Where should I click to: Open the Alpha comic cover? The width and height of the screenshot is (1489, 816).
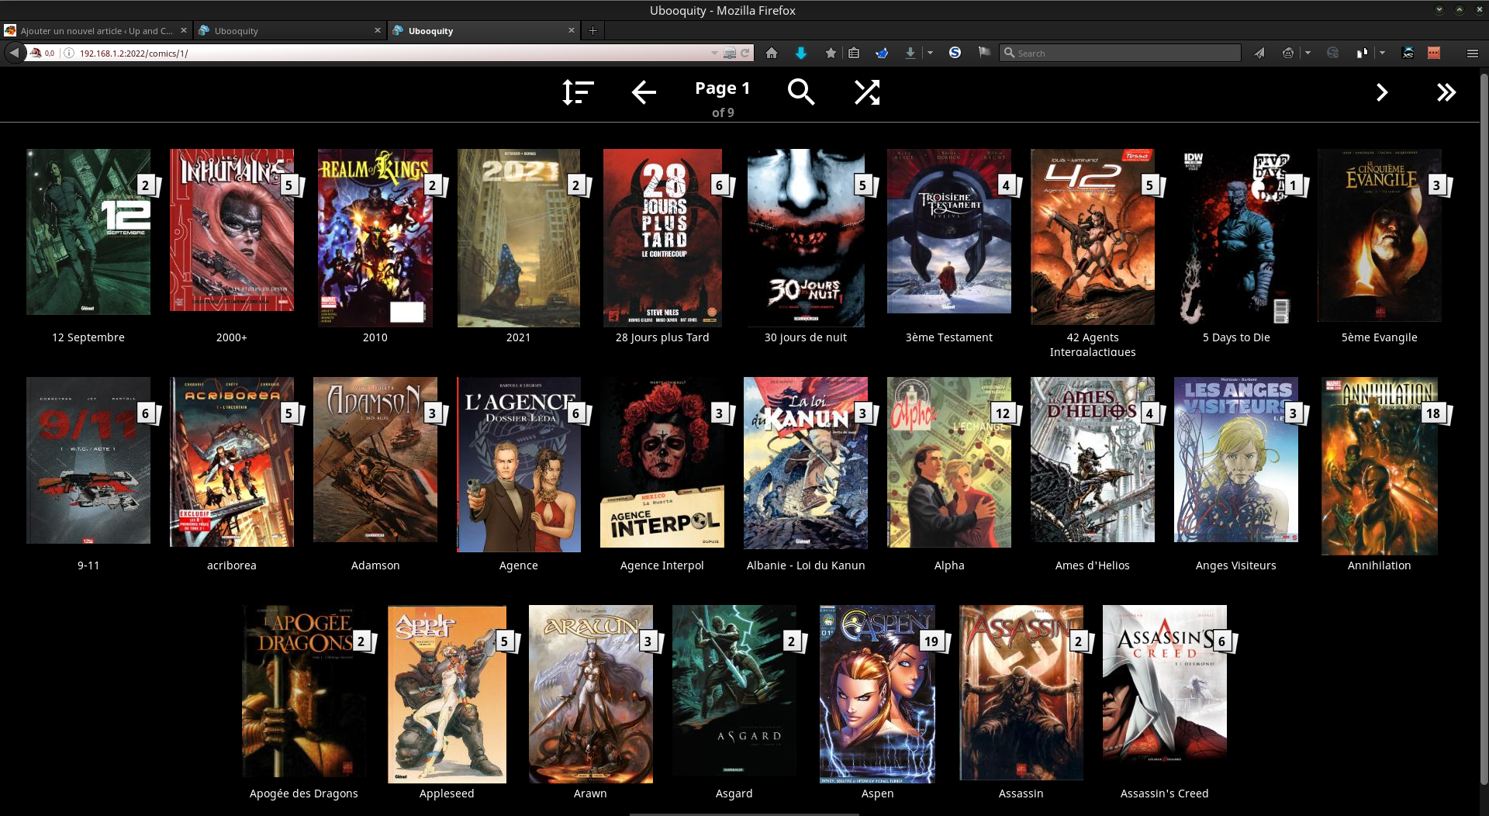pos(949,462)
